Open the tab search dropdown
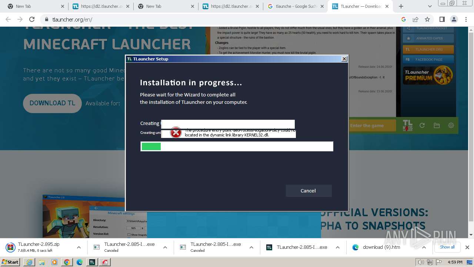Image resolution: width=474 pixels, height=267 pixels. coord(430,6)
